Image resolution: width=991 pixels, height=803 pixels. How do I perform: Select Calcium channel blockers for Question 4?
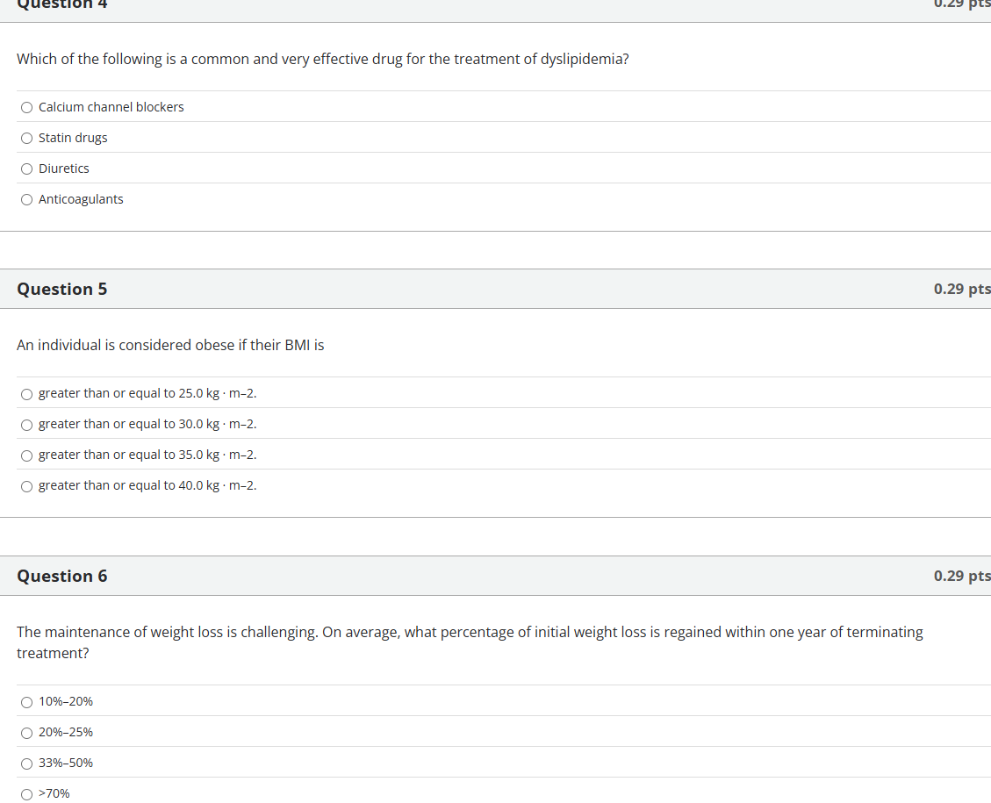(26, 107)
